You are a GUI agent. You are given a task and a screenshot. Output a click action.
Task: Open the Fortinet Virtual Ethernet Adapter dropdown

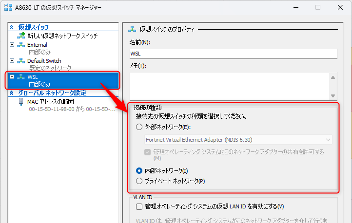(238, 140)
